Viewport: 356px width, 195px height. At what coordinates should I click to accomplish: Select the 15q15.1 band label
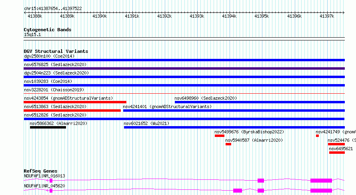point(32,34)
